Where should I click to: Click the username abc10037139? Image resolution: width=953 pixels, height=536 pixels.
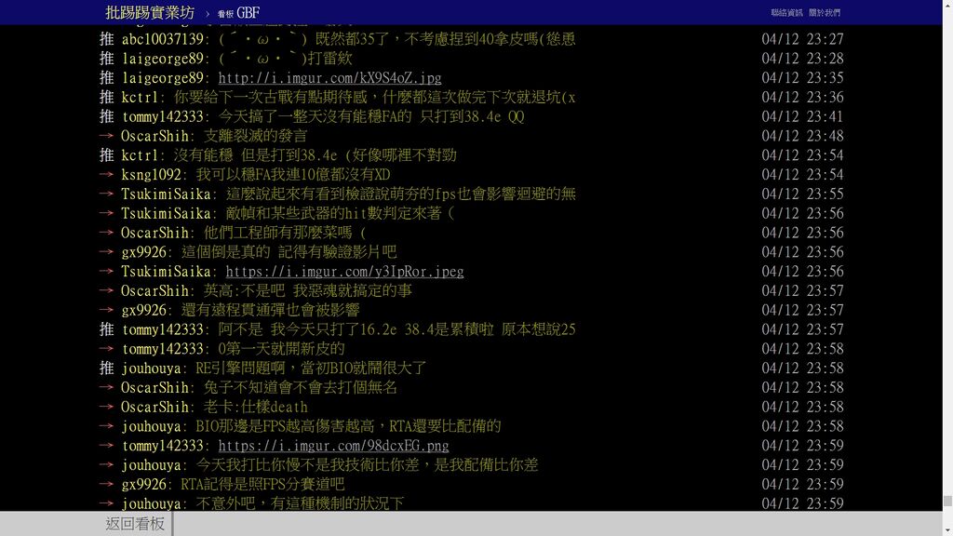(163, 39)
